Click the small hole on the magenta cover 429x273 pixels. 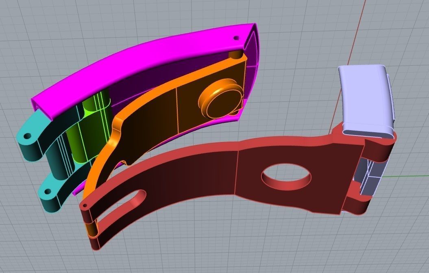pos(236,38)
